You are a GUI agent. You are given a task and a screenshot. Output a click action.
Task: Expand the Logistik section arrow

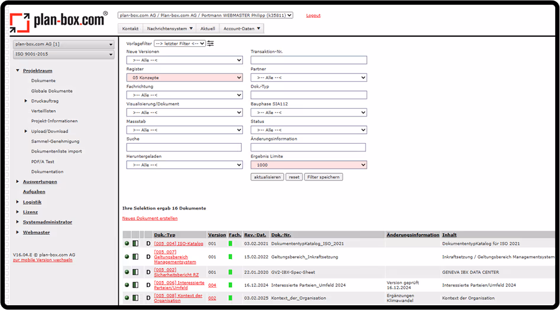pyautogui.click(x=18, y=202)
